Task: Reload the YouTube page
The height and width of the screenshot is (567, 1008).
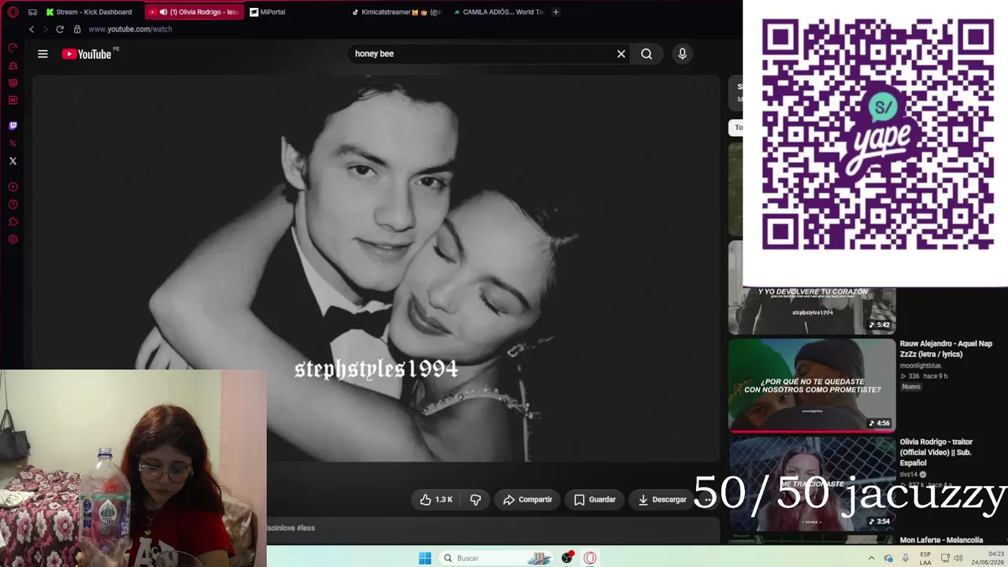Action: 60,29
